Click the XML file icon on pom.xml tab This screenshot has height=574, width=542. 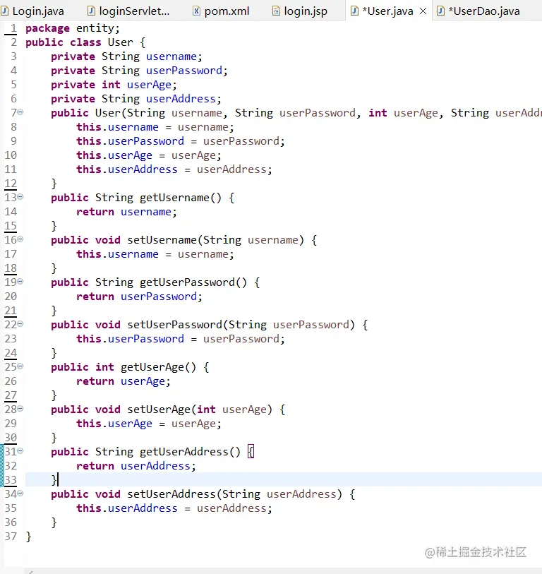click(196, 11)
